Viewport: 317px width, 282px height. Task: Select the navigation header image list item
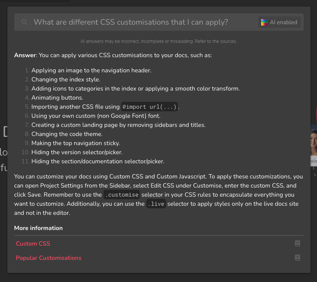tap(91, 70)
